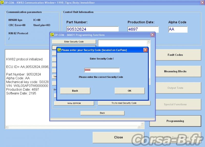Click Back in the Security Code dialog
The height and width of the screenshot is (147, 205).
pyautogui.click(x=75, y=91)
